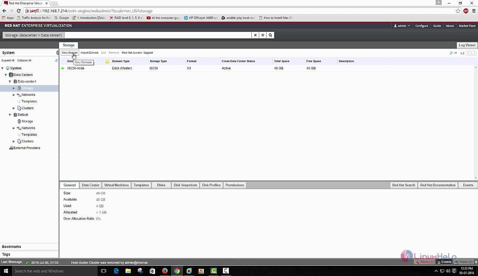This screenshot has height=276, width=478.
Task: Open the Storage main tab
Action: coord(69,45)
